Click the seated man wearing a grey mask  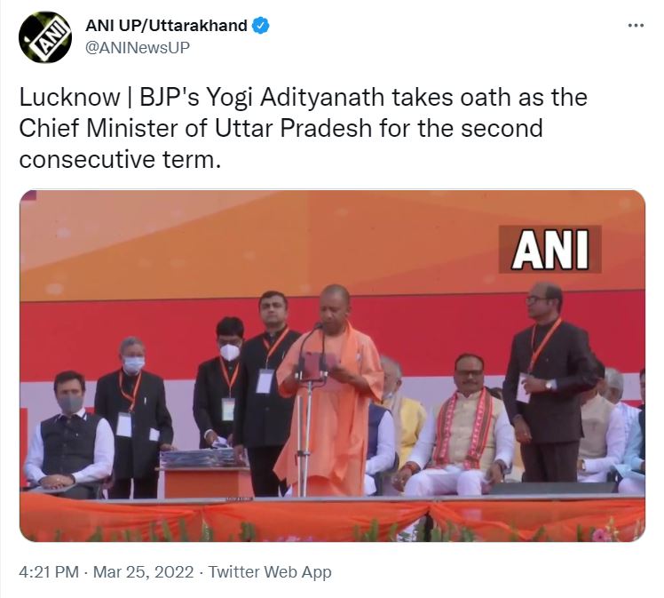tap(69, 435)
